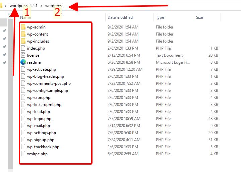Select wp-config-sample.php file name
This screenshot has width=241, height=172.
tap(48, 91)
